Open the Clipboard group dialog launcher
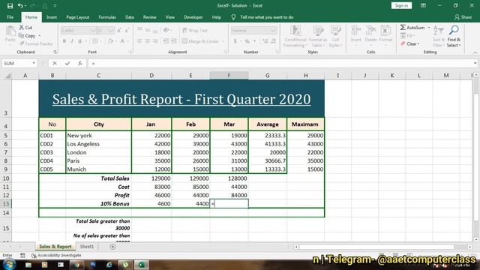 (55, 52)
